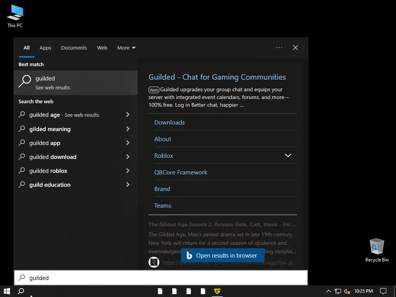Click the parade.com result favicon
Viewport: 396px width, 297px height.
point(154,262)
